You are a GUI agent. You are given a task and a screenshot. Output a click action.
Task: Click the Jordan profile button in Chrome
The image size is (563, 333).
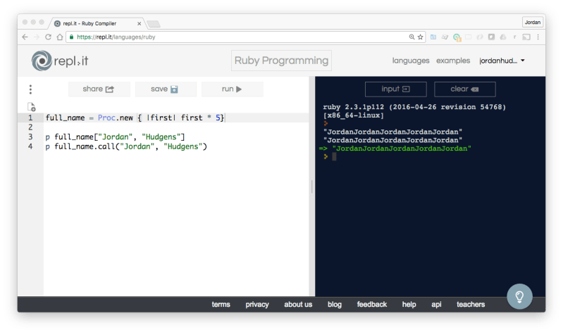click(532, 23)
